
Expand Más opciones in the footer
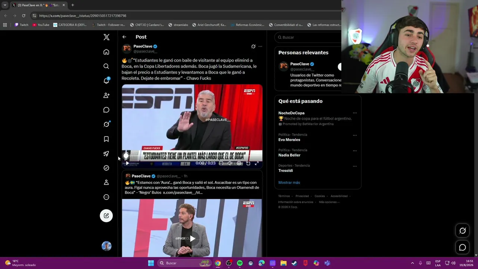[x=329, y=202]
